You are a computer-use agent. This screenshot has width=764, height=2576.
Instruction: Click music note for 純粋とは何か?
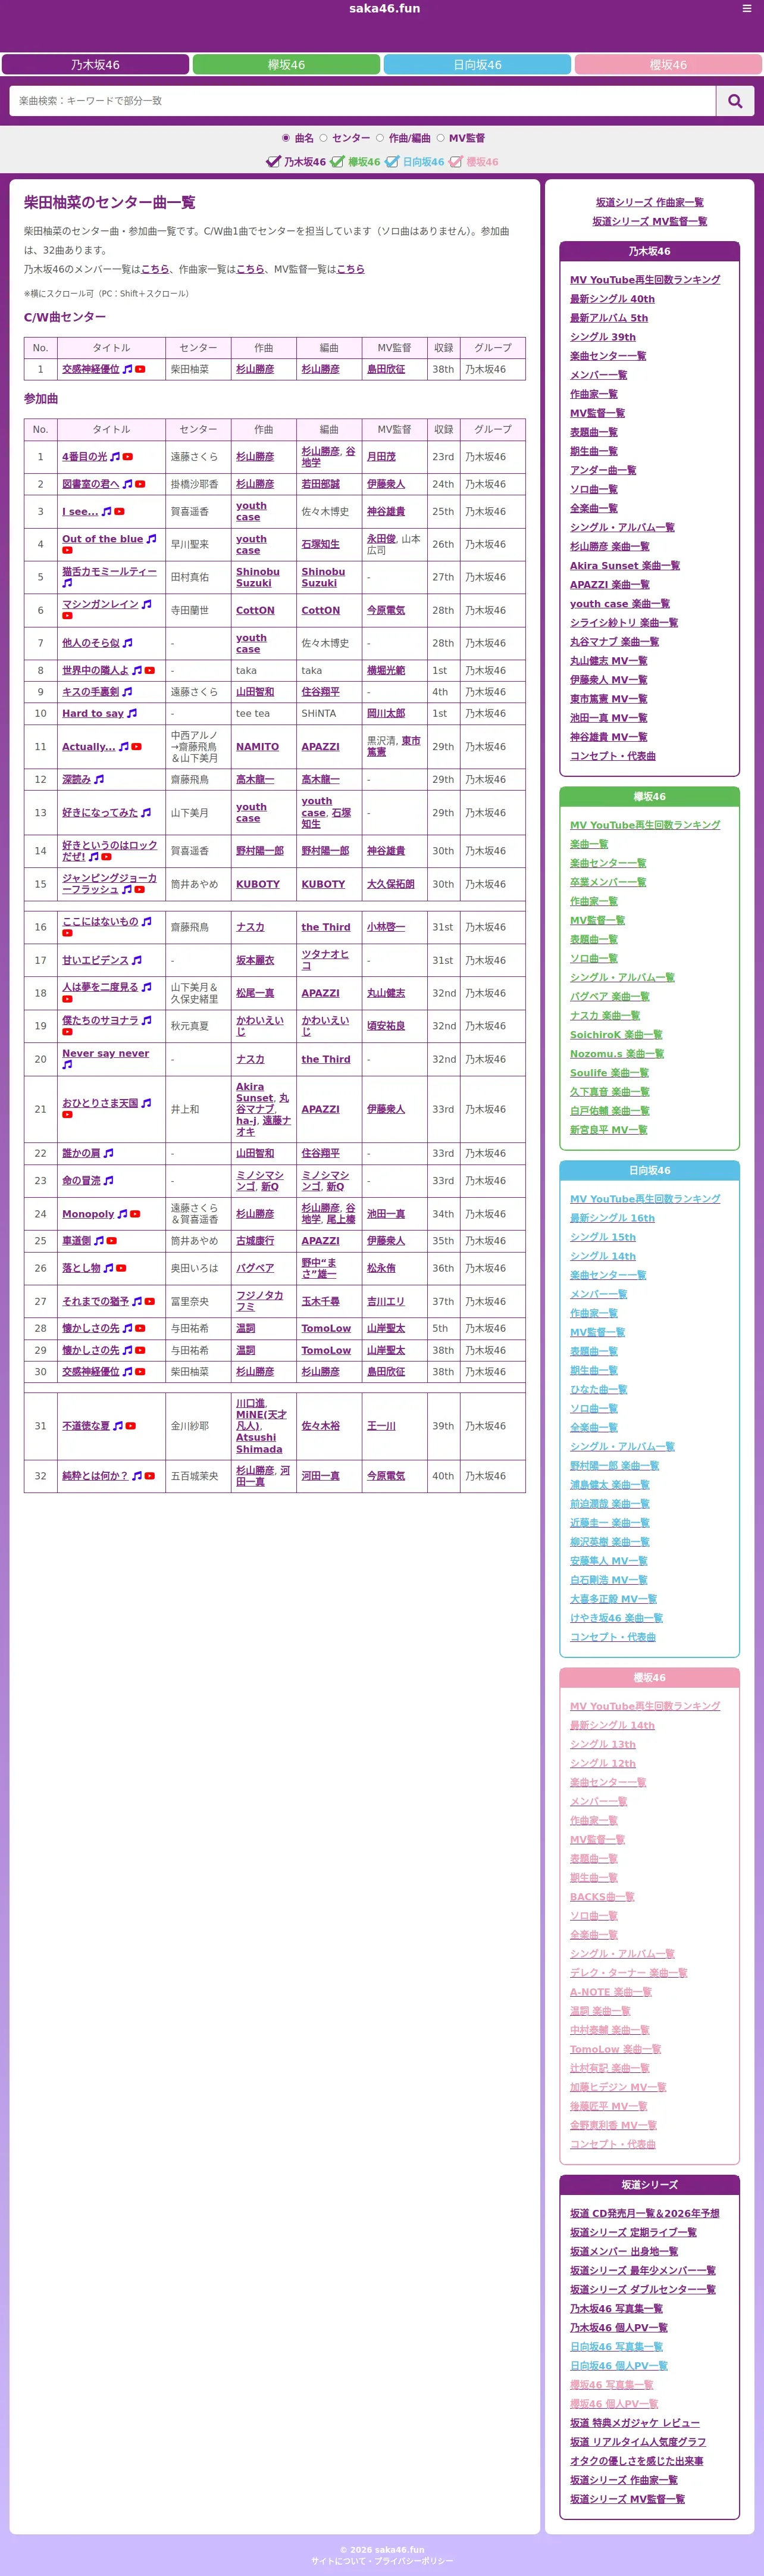point(137,1476)
